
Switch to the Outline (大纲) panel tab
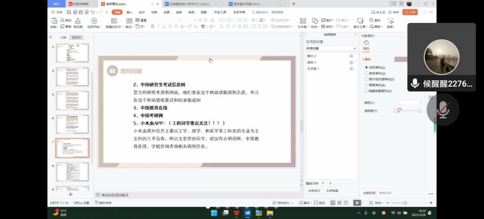(63, 37)
